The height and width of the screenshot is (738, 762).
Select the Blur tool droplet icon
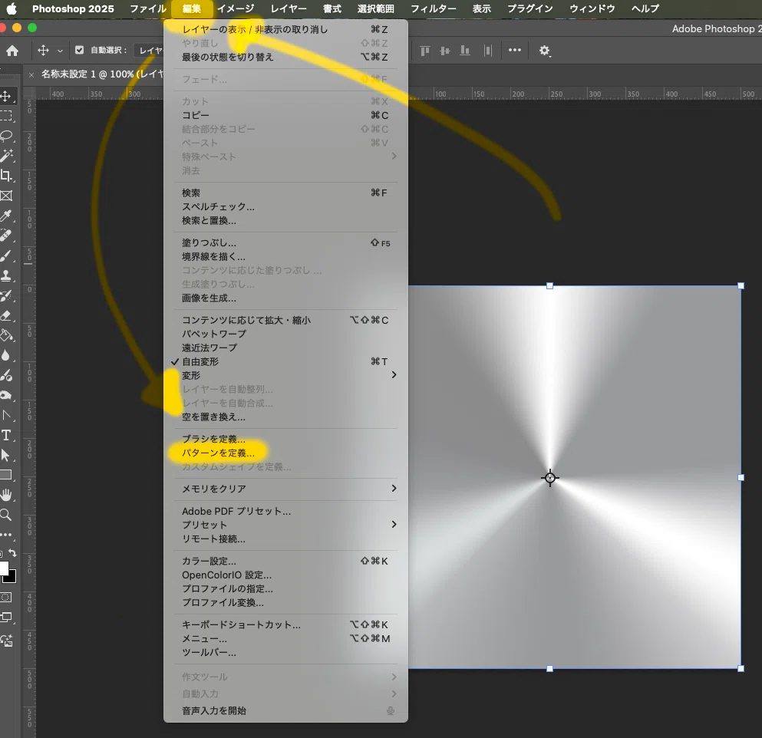pyautogui.click(x=6, y=355)
